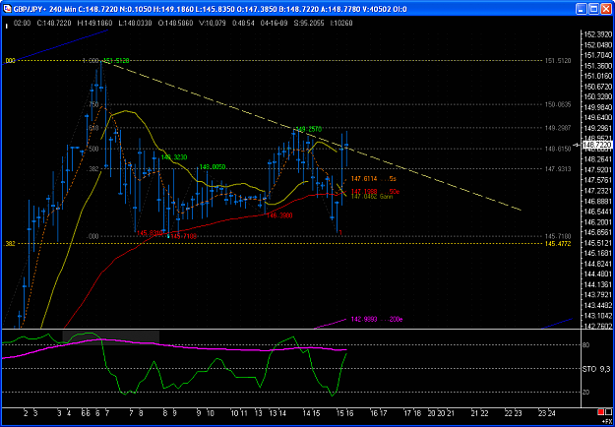Viewport: 615px width, 427px height.
Task: Click the 02:00 time readout in the header
Action: coord(22,24)
